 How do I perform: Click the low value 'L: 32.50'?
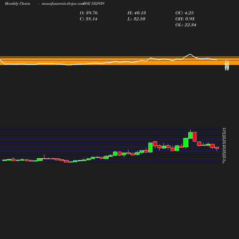pos(136,19)
